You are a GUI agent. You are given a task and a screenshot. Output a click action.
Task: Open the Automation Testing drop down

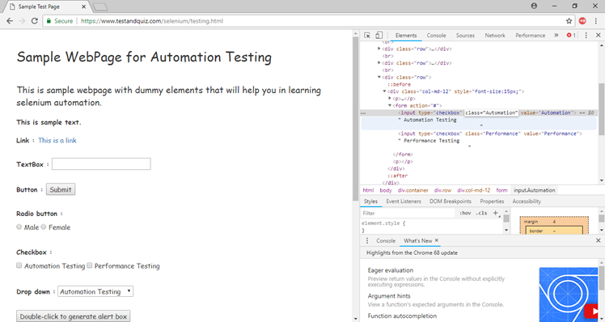pyautogui.click(x=95, y=291)
